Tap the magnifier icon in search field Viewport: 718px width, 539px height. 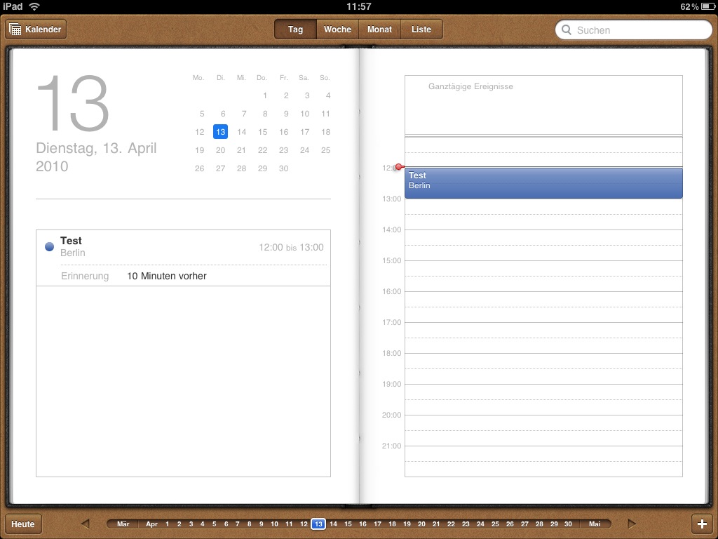(x=567, y=30)
